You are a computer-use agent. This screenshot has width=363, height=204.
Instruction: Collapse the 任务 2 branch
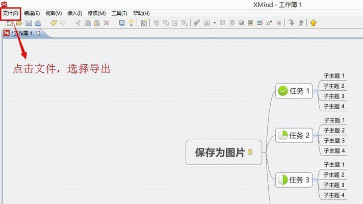click(x=315, y=135)
